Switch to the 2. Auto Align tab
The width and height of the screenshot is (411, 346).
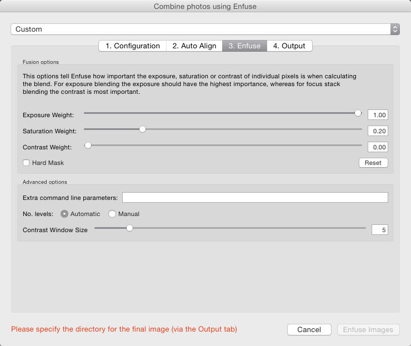click(x=194, y=46)
